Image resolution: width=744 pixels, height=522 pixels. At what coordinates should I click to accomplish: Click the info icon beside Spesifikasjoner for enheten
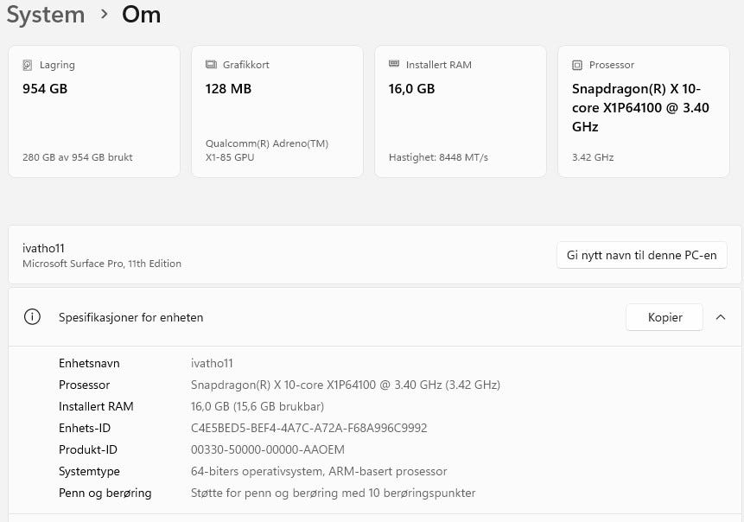(x=32, y=317)
